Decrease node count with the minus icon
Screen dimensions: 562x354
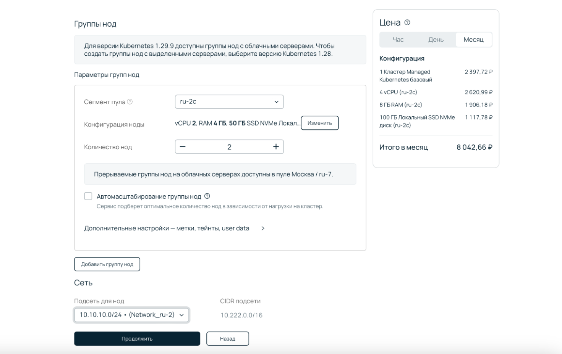pyautogui.click(x=183, y=147)
